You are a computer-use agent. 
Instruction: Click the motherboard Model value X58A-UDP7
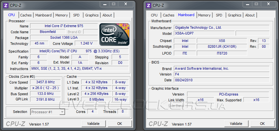[204, 33]
